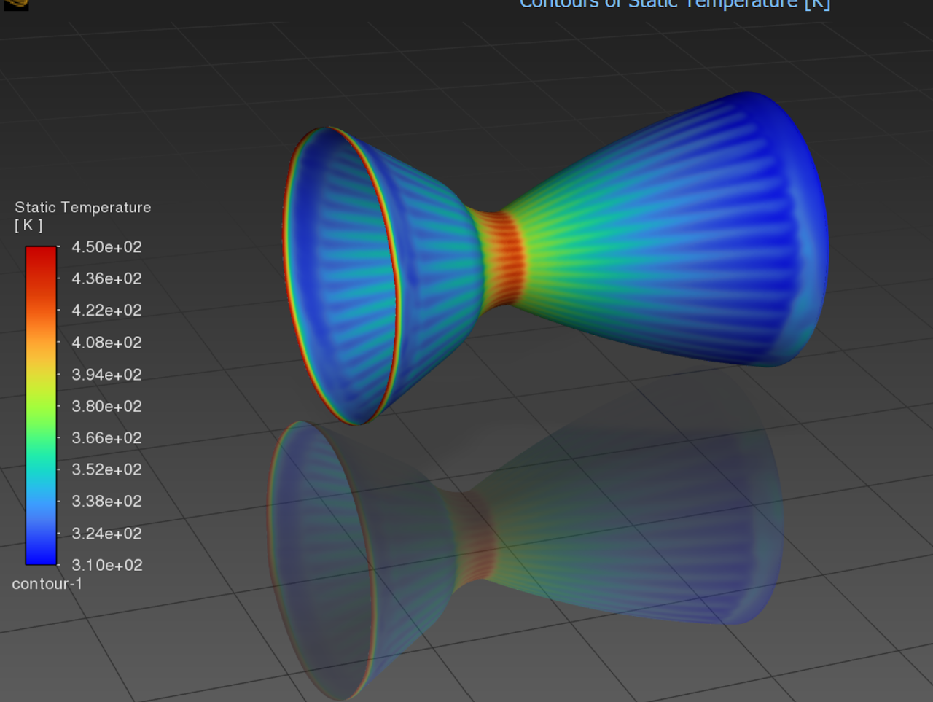Select the 4.08e+02 legend value
The image size is (933, 702).
pos(106,343)
